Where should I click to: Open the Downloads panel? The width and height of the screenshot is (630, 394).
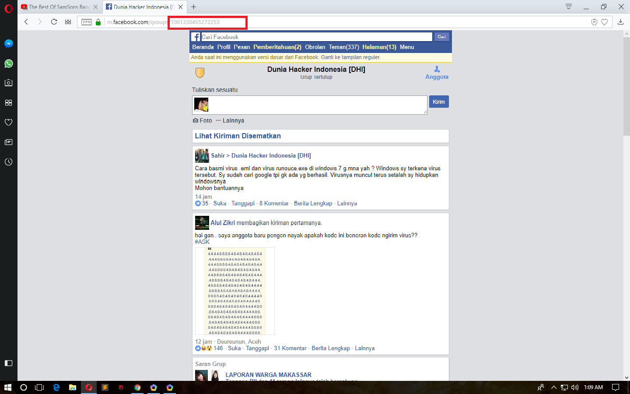pyautogui.click(x=620, y=22)
